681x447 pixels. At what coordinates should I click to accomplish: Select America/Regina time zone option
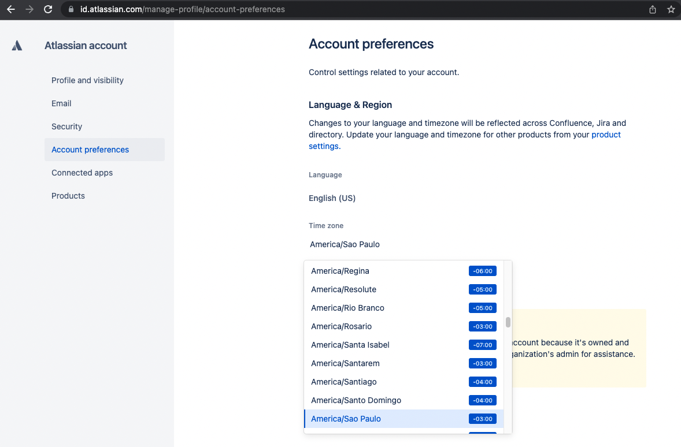click(x=340, y=271)
